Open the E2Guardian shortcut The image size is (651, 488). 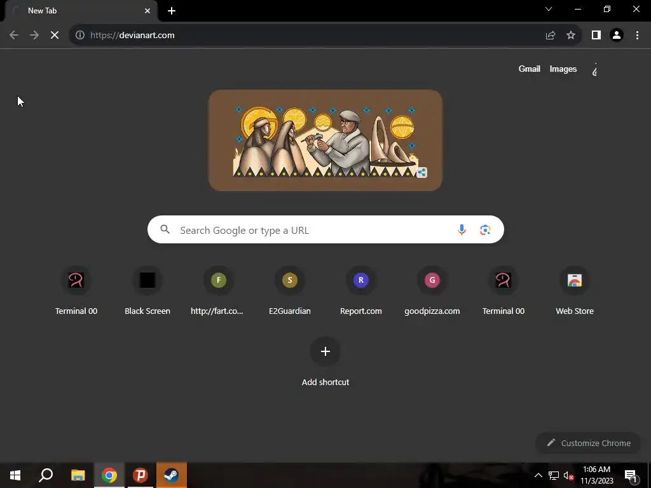(x=290, y=290)
